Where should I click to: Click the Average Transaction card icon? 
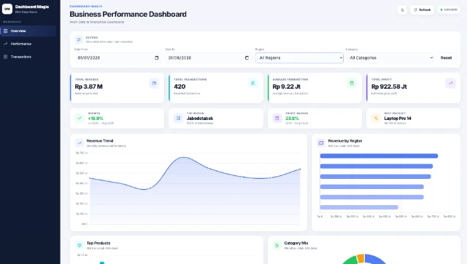pyautogui.click(x=352, y=83)
